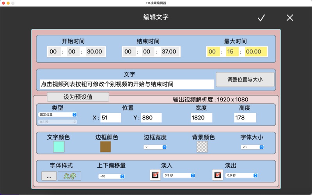The width and height of the screenshot is (312, 195).
Task: Open the 类型 dropdown showing 固定位置
Action: pos(57,114)
